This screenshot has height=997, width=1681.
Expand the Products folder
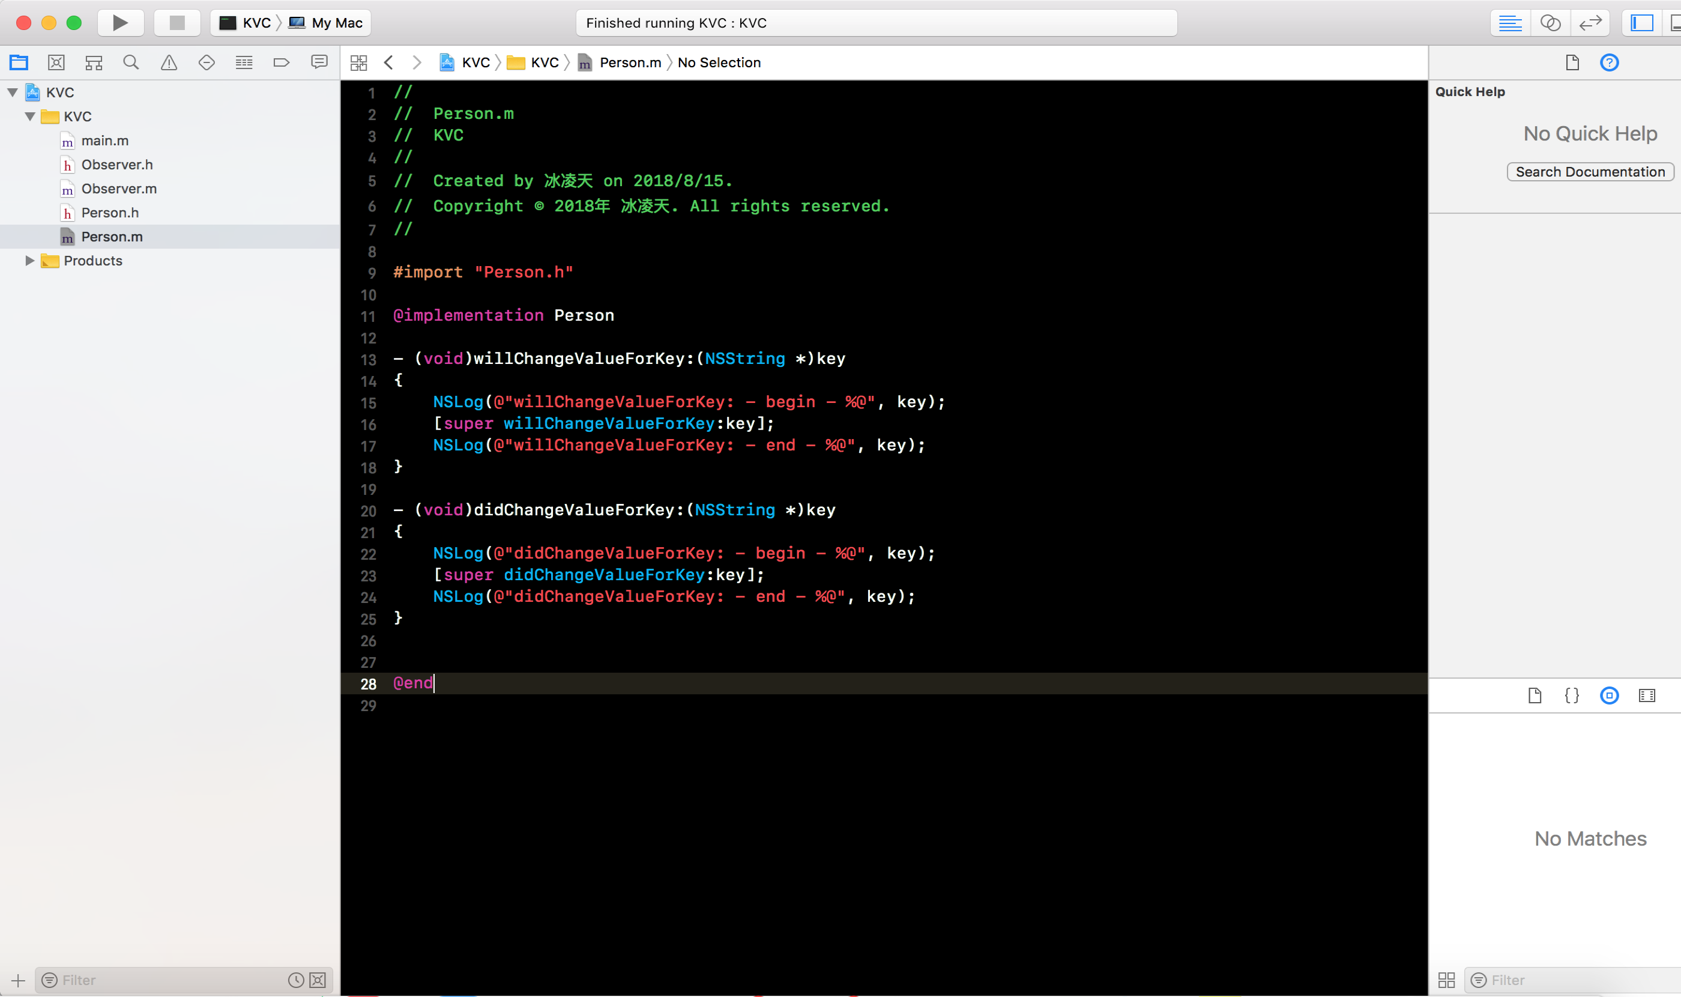point(29,261)
